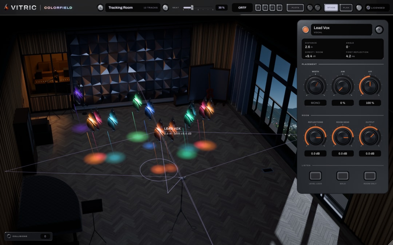Click the Lead Vox orange color swatch
Image resolution: width=393 pixels, height=245 pixels.
pos(305,30)
